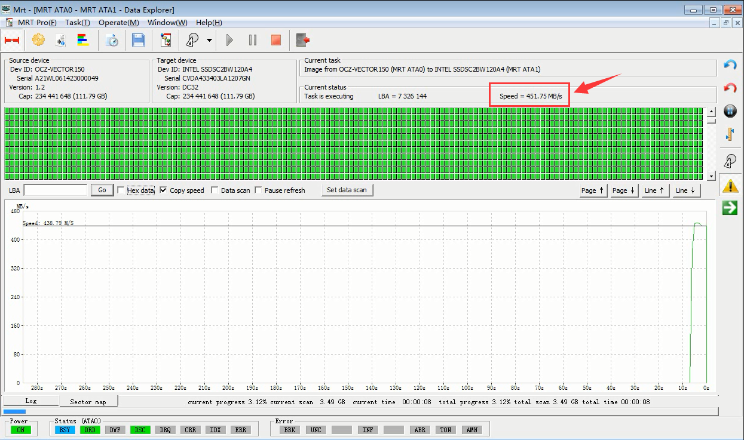
Task: Click the Go button beside LBA
Action: (102, 190)
